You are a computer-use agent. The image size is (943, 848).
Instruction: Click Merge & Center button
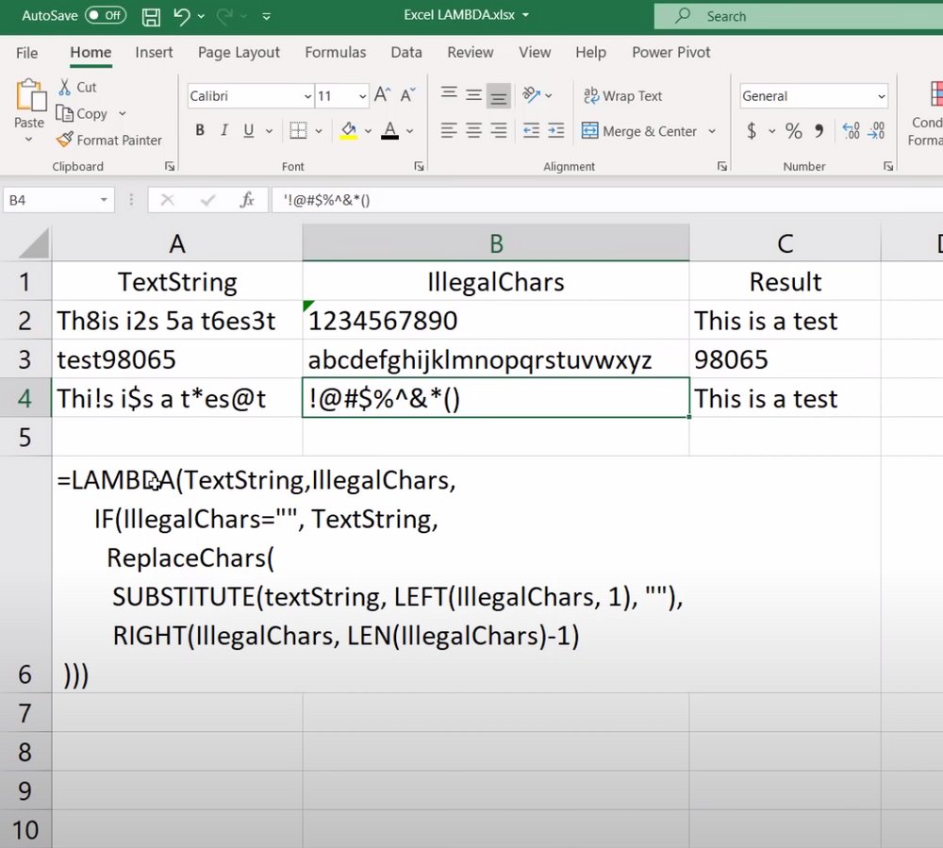click(x=638, y=131)
